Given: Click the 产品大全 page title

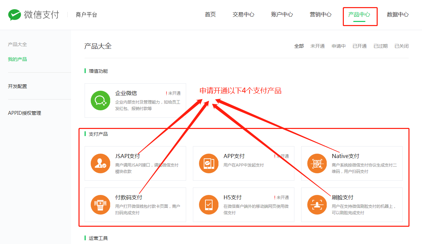Looking at the screenshot, I should tap(98, 46).
